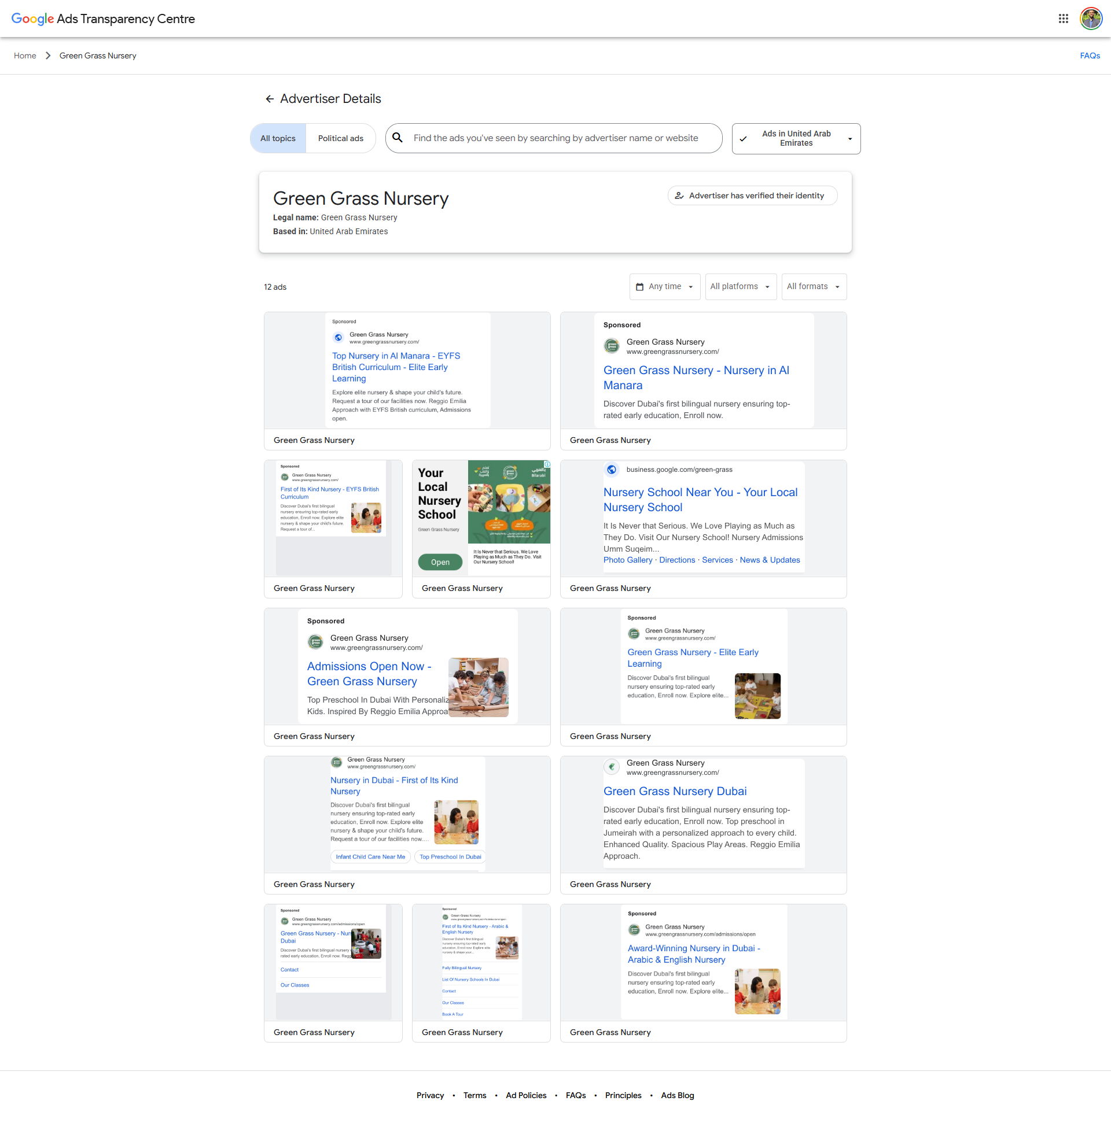Open the account profile avatar
Screen dimensions: 1111x1138
[1091, 19]
